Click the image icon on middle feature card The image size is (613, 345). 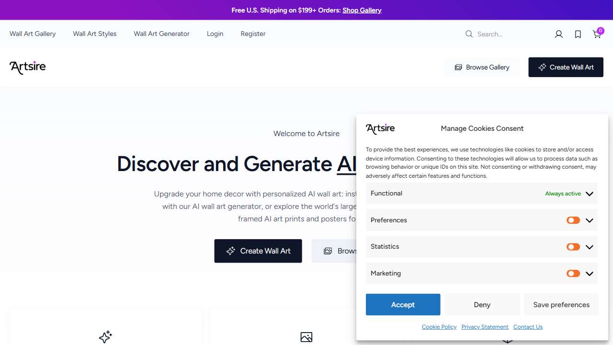coord(306,337)
